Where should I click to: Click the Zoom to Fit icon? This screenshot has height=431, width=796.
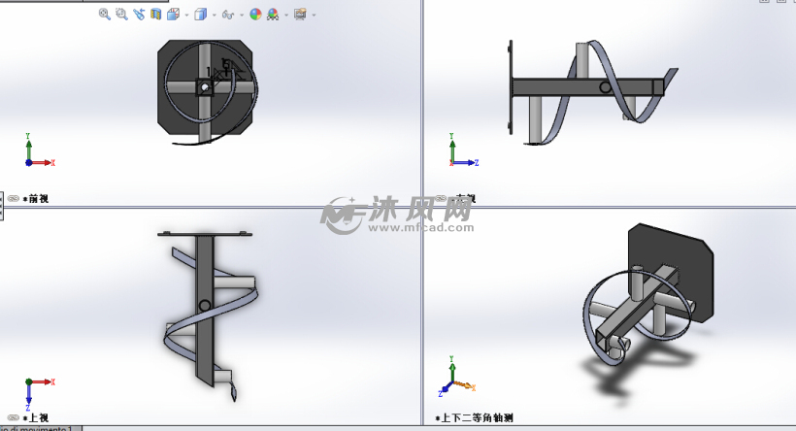[x=105, y=15]
